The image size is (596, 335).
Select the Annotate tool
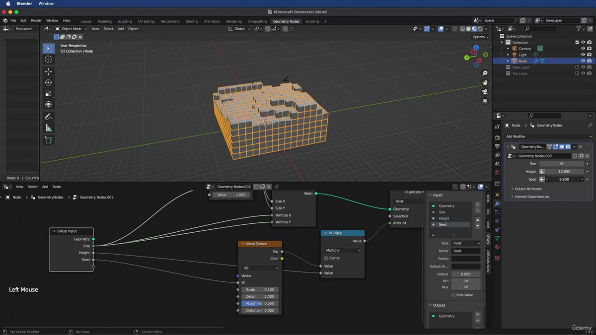(x=48, y=117)
